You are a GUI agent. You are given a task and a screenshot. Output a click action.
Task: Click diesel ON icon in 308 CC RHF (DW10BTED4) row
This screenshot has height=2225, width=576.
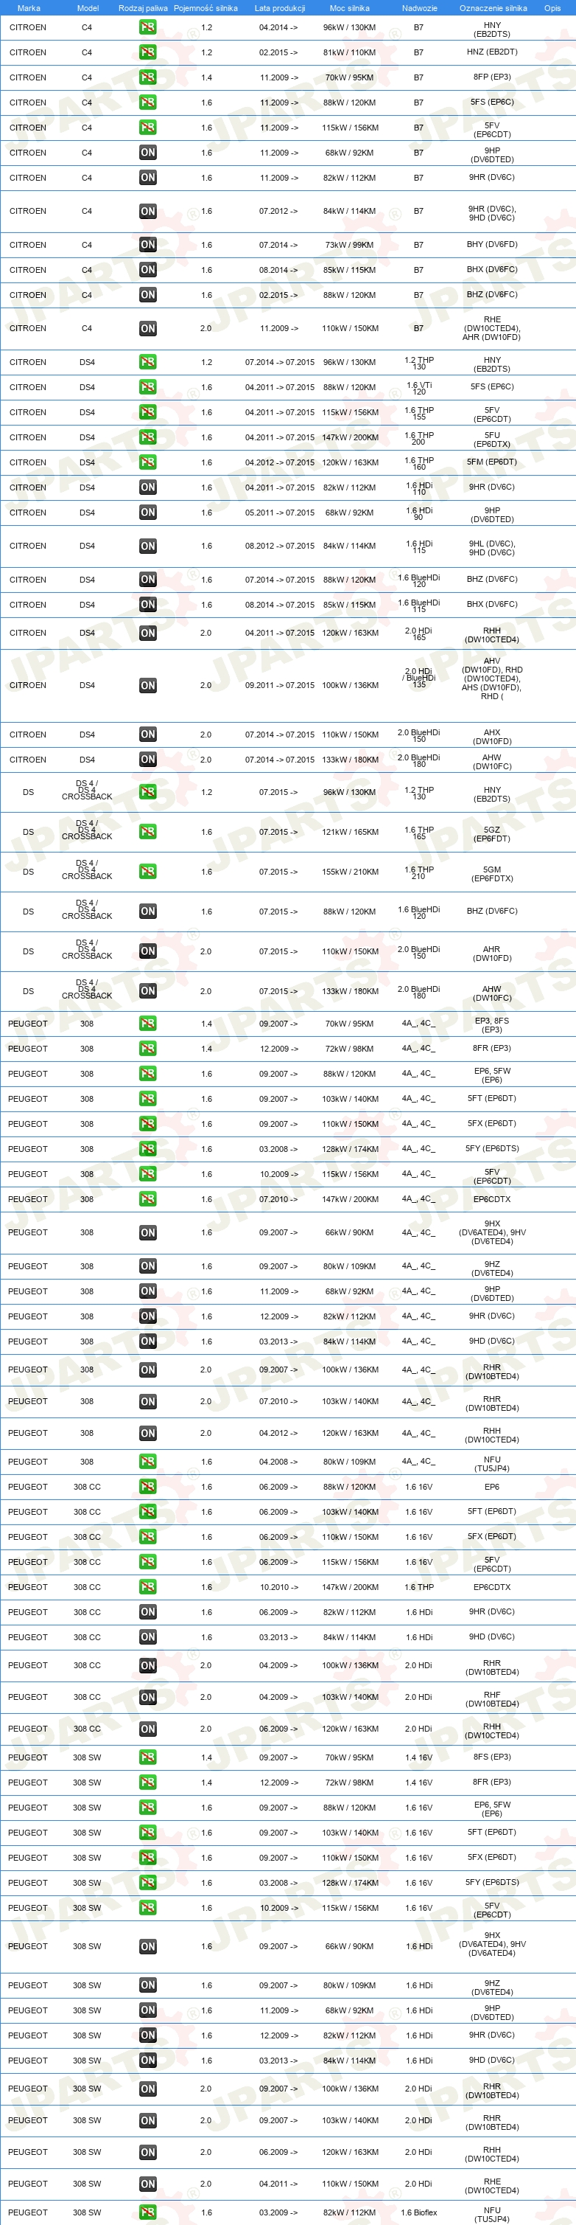click(x=147, y=1697)
